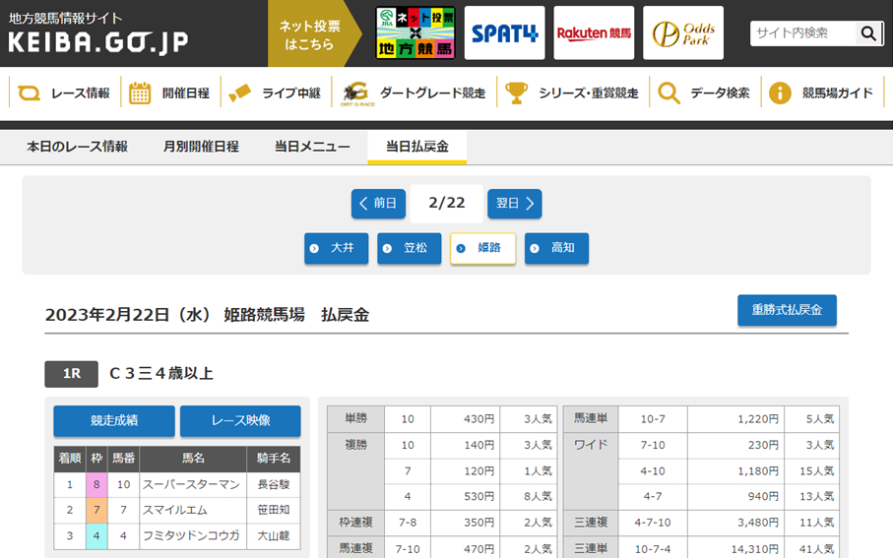This screenshot has width=893, height=558.
Task: Open the SPAT4 betting site logo
Action: 504,33
